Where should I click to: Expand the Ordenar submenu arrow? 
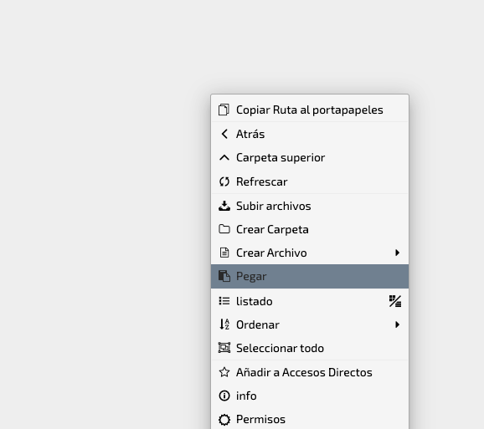pyautogui.click(x=397, y=324)
